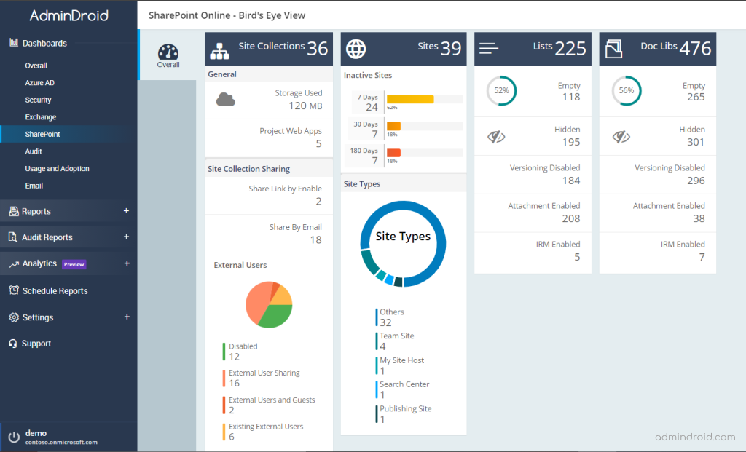Click the External User Sharing legend swatch
The image size is (746, 452).
(224, 378)
